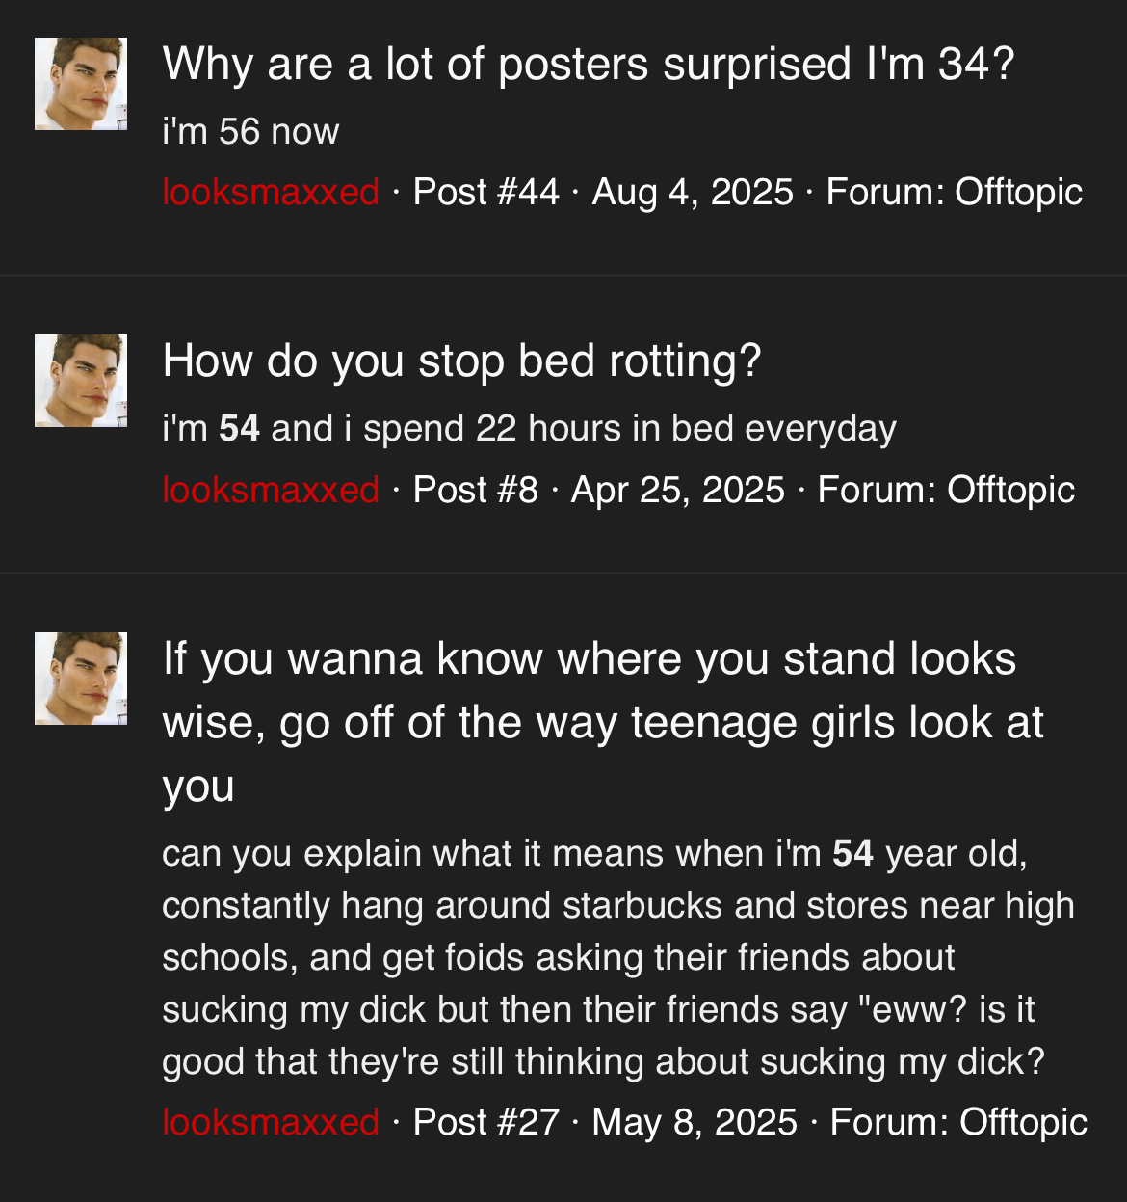The width and height of the screenshot is (1127, 1202).
Task: Select the May 8, 2025 date
Action: [695, 1122]
